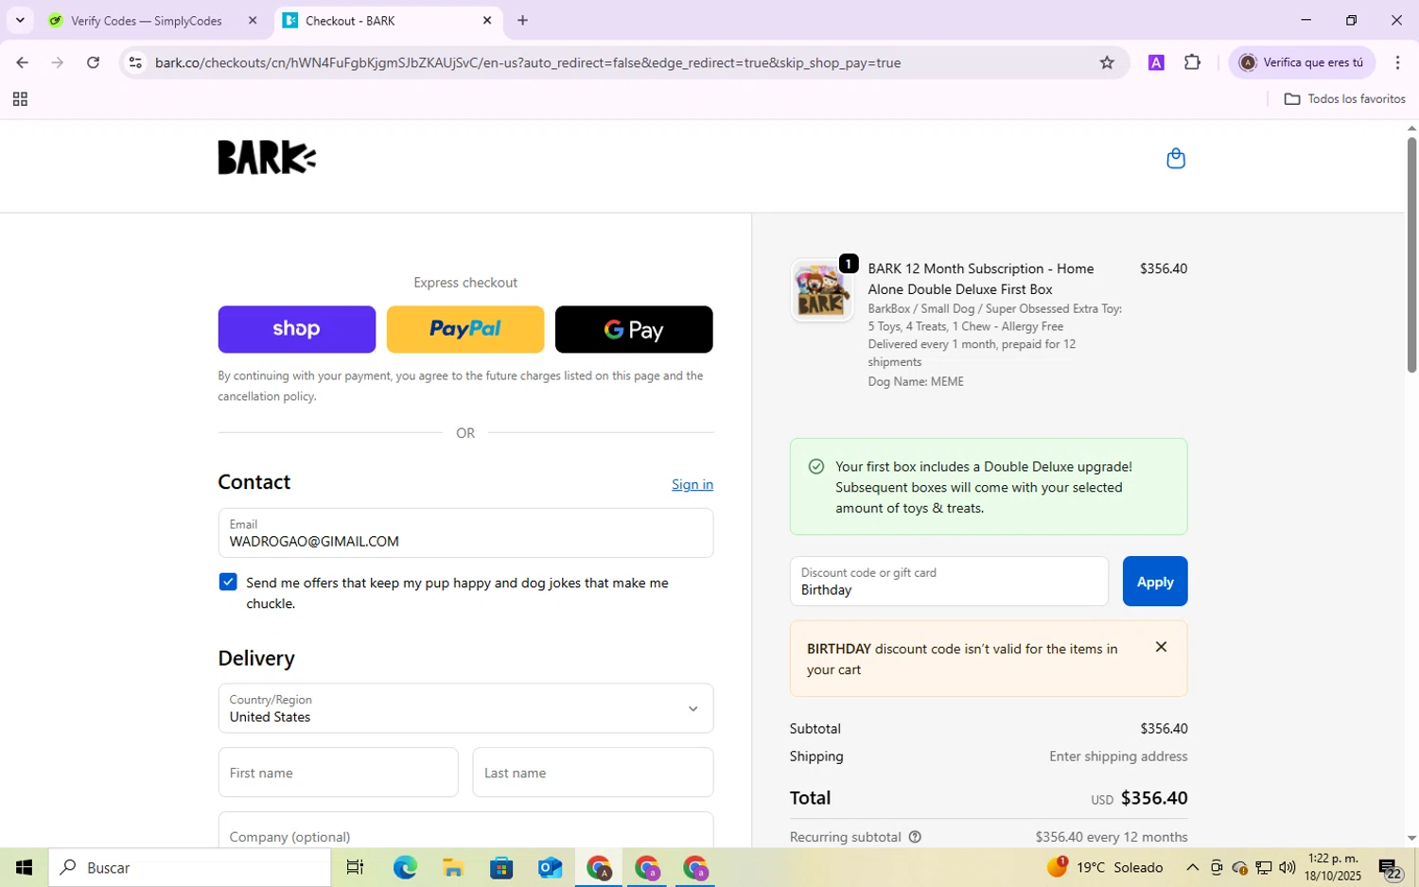Open the clock and date in taskbar
This screenshot has height=887, width=1419.
point(1332,867)
